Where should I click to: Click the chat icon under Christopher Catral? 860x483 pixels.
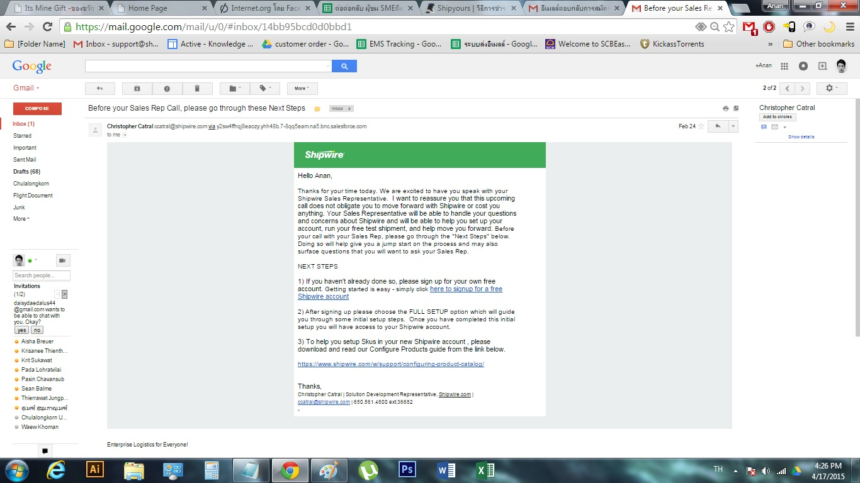tap(764, 127)
